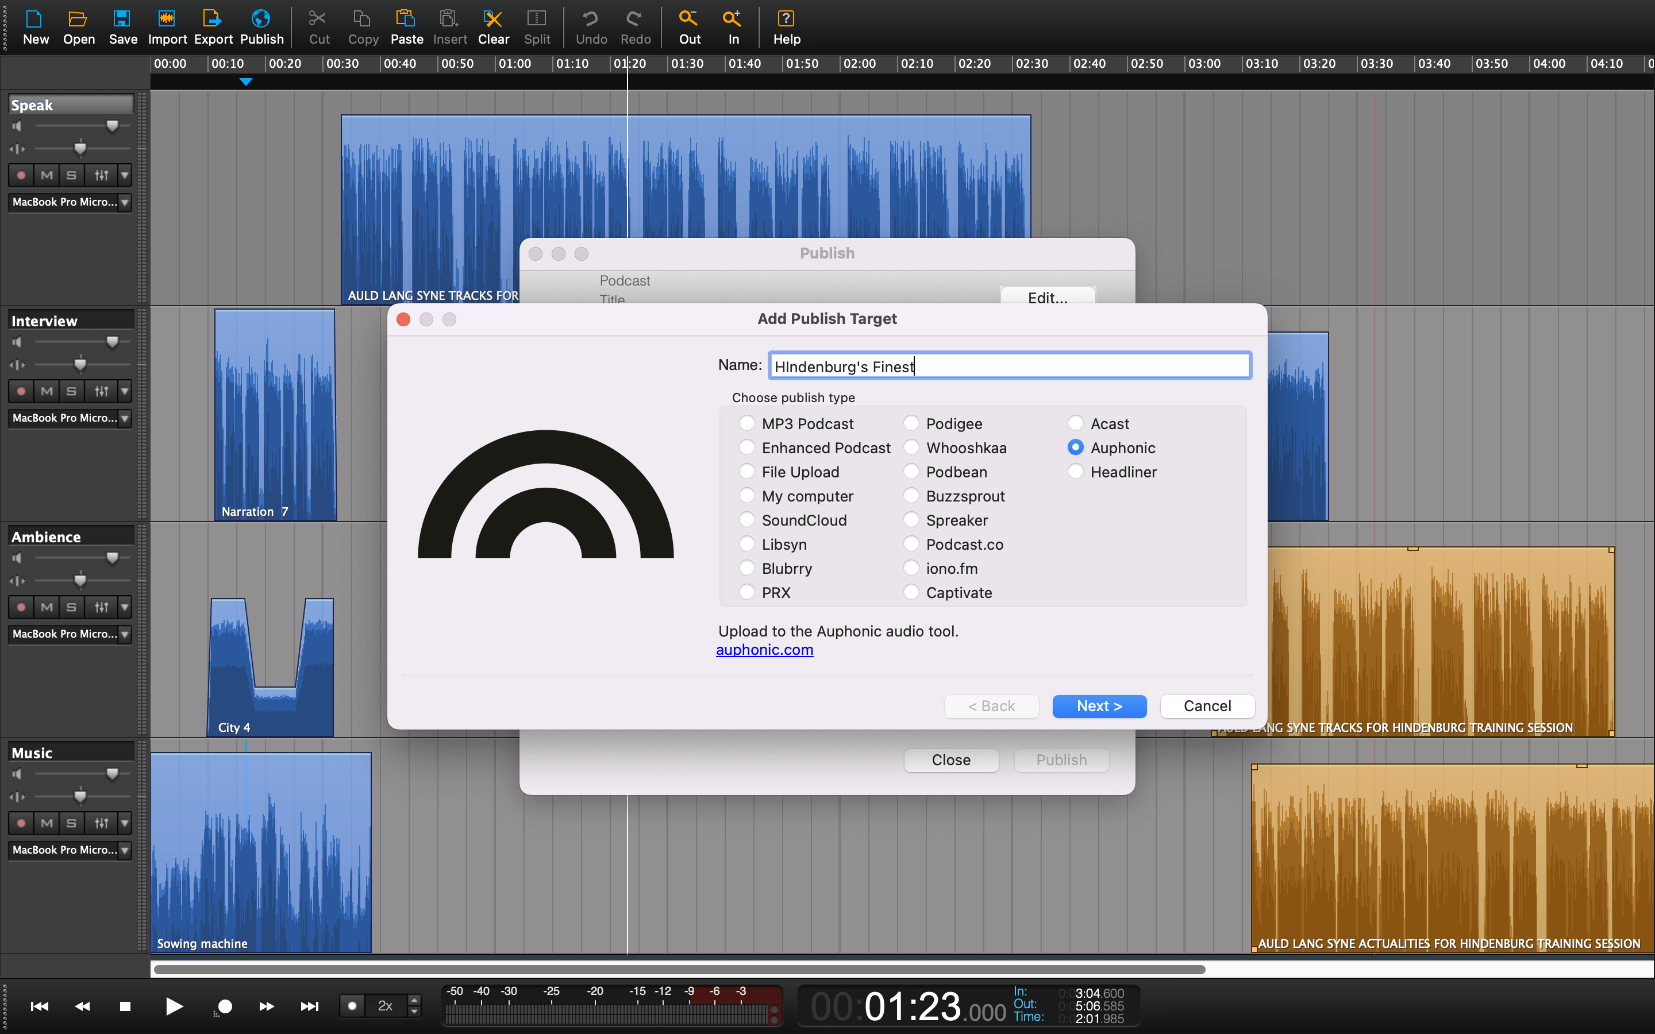Select the Enhanced Podcast radio button
The width and height of the screenshot is (1655, 1034).
click(747, 447)
